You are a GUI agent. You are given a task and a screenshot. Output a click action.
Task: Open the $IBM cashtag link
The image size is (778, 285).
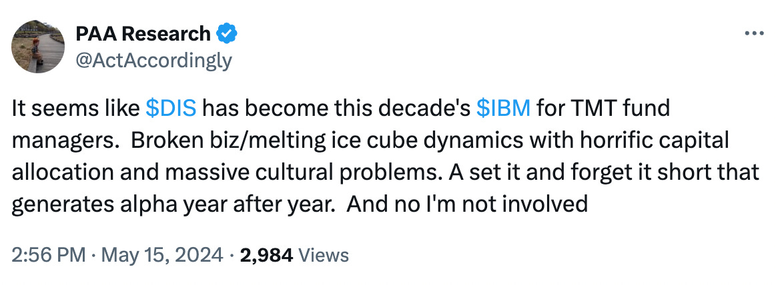click(503, 109)
